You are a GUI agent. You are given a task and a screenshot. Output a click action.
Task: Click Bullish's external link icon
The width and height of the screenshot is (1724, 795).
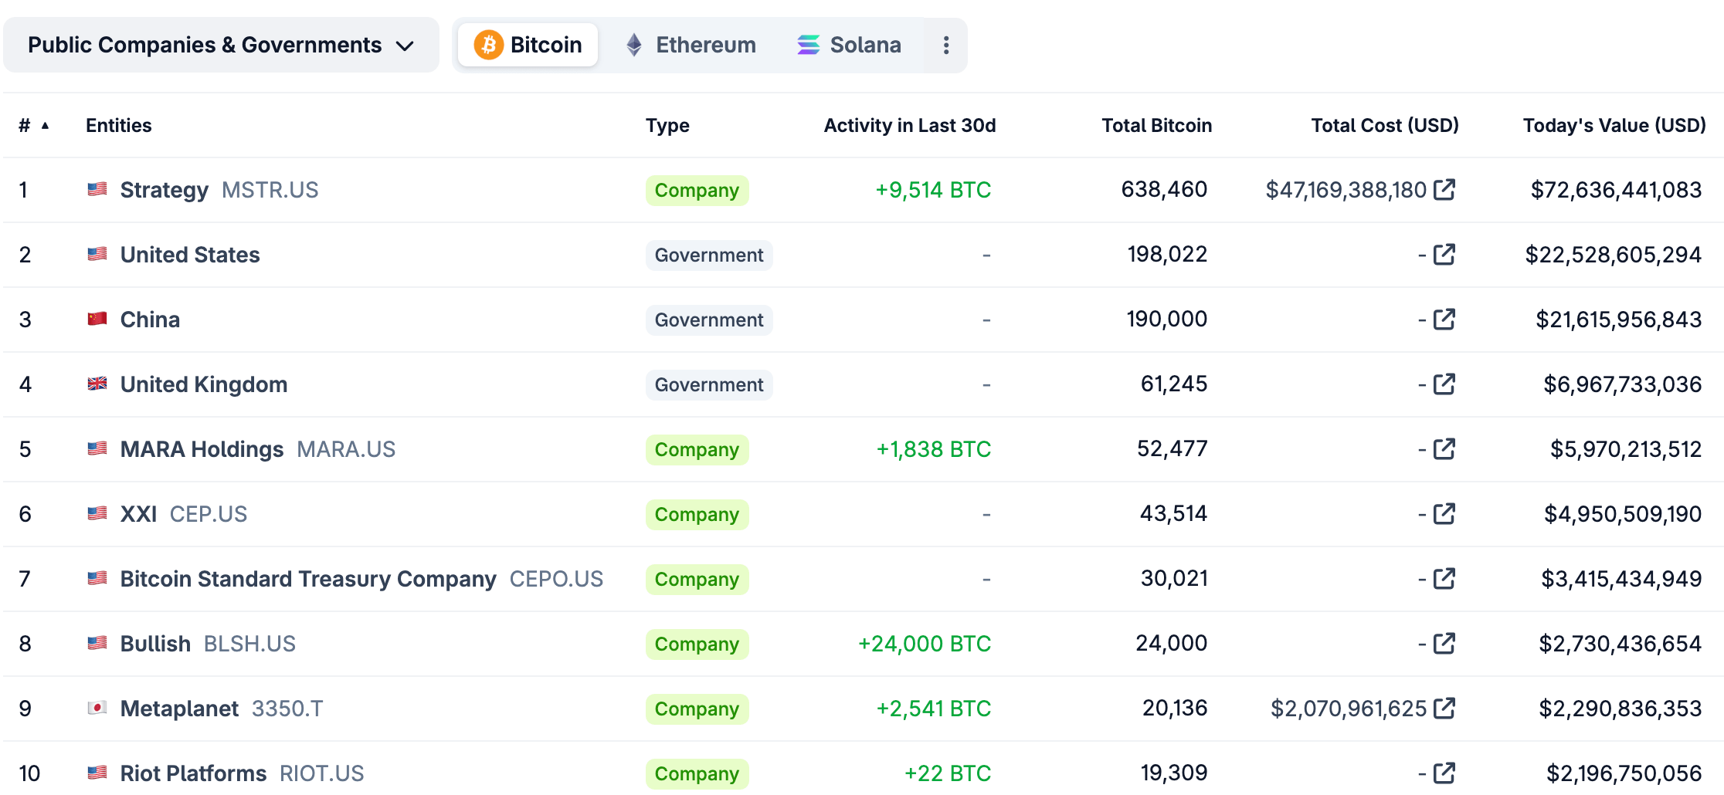[1444, 643]
